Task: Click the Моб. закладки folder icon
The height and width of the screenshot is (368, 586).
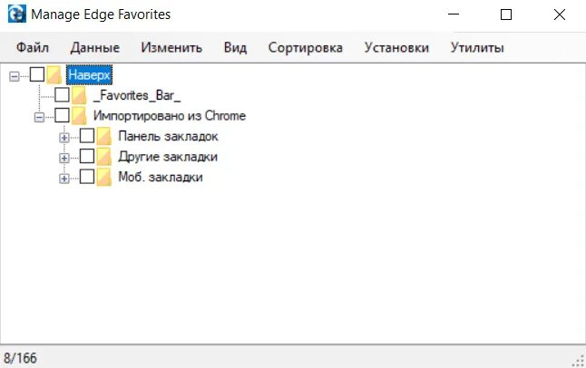Action: point(103,178)
